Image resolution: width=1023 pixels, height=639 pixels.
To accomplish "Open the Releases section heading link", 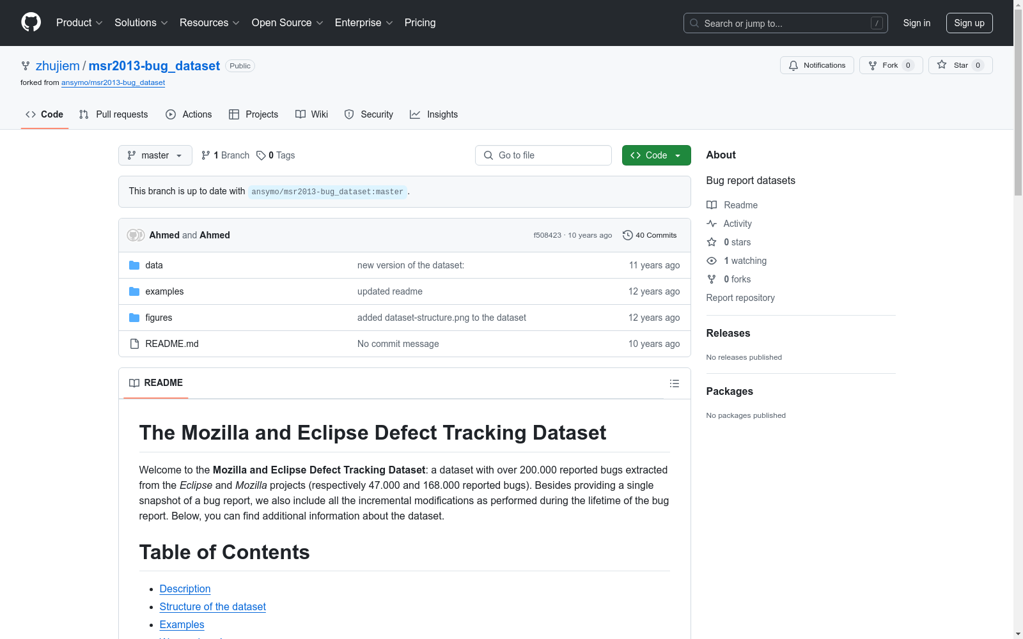I will (x=728, y=333).
